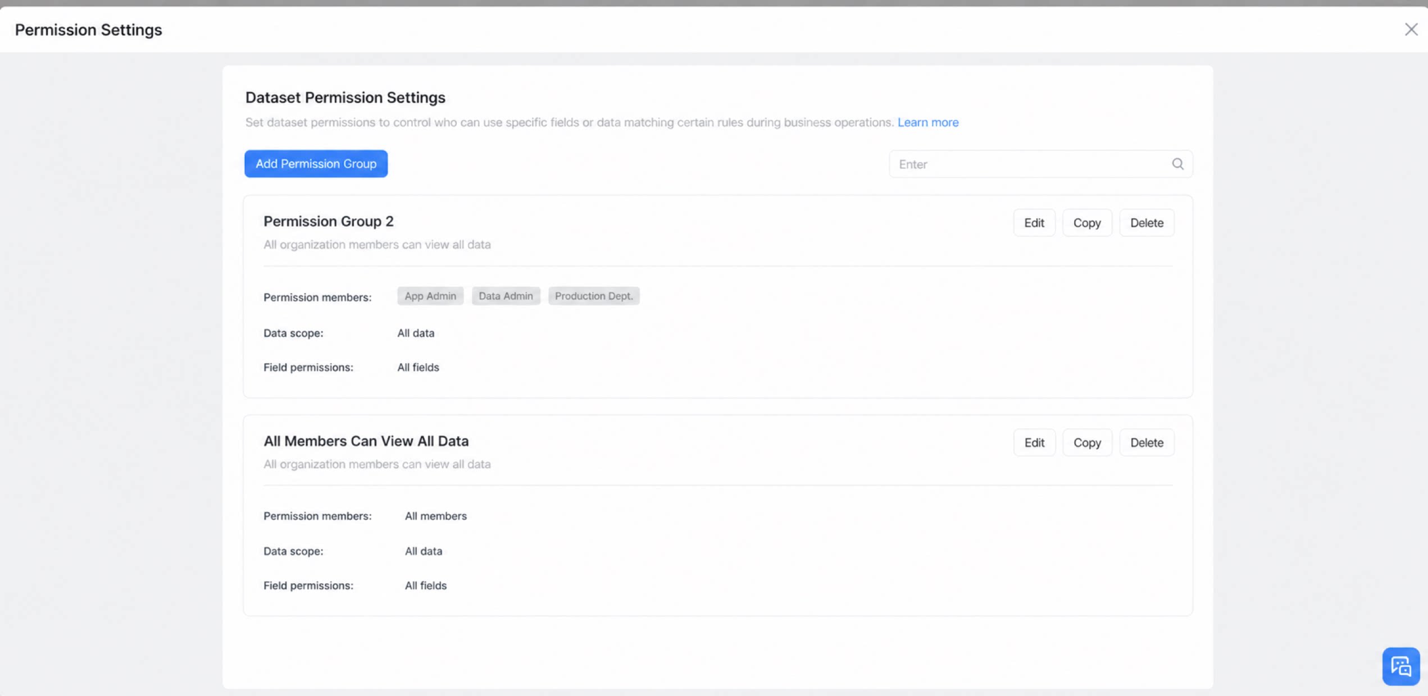Click the All Members Can View All Data title
This screenshot has height=696, width=1428.
pyautogui.click(x=366, y=441)
